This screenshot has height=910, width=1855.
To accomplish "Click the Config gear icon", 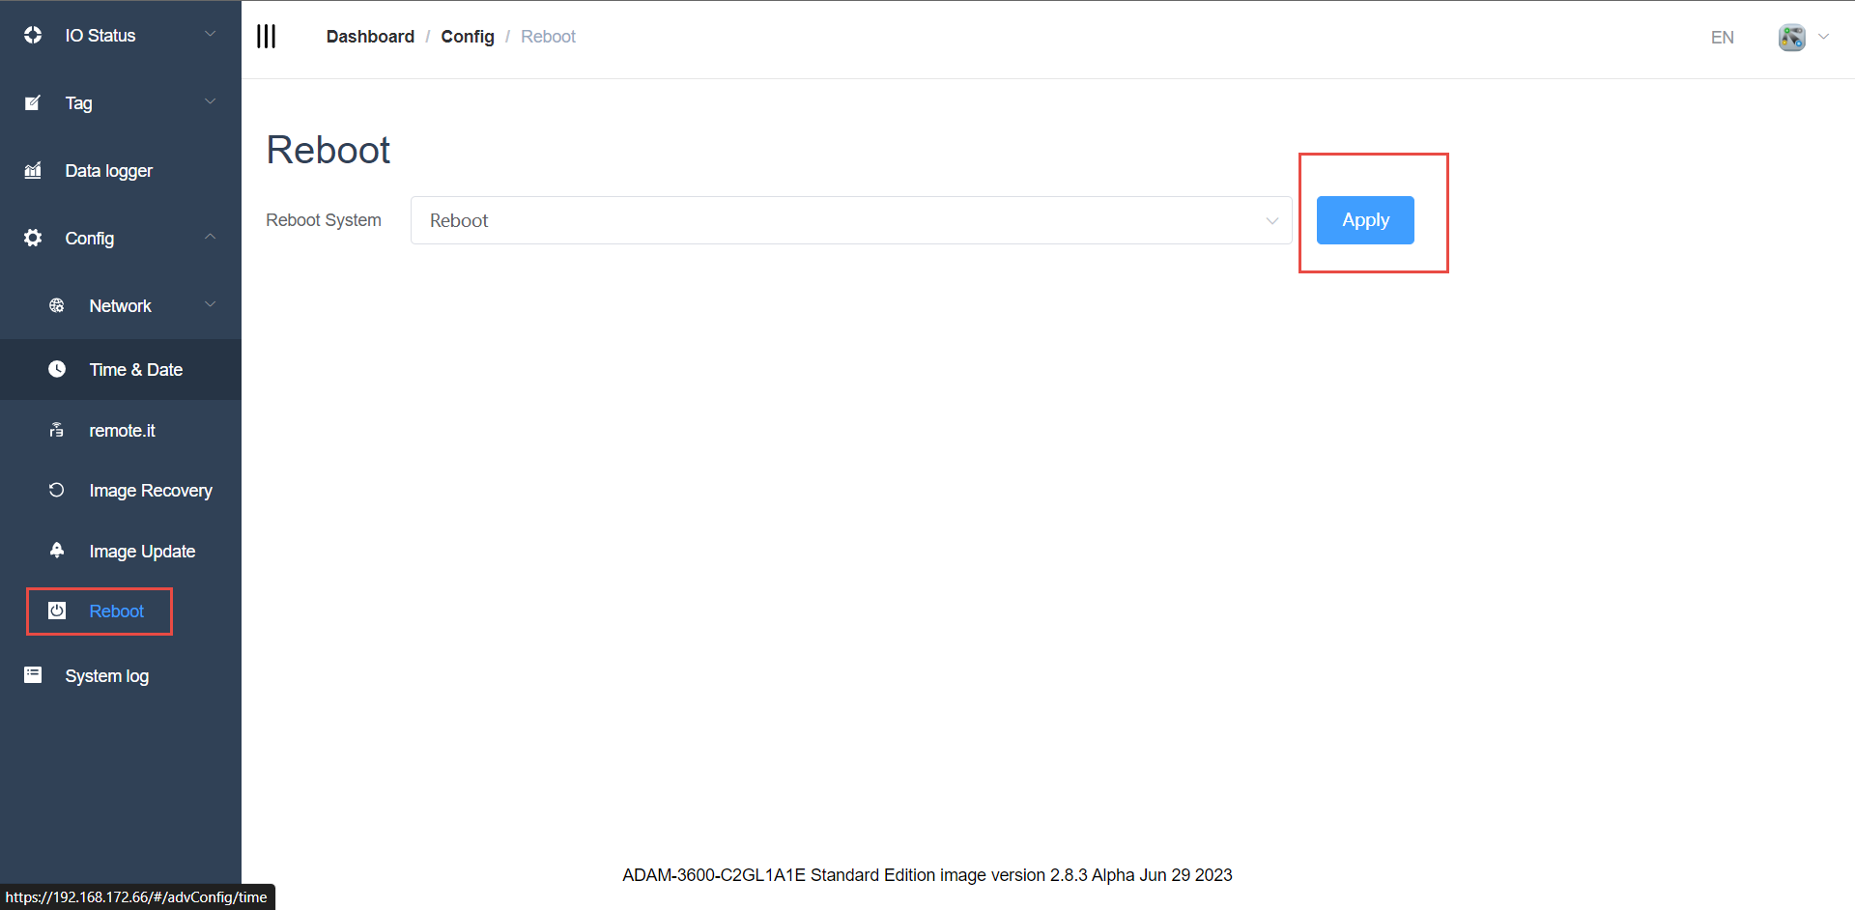I will (x=33, y=239).
